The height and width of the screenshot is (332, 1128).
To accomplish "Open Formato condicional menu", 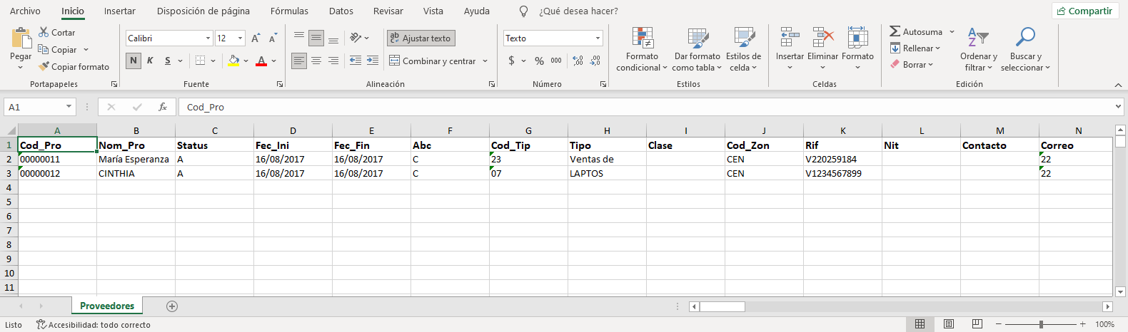I will point(642,49).
